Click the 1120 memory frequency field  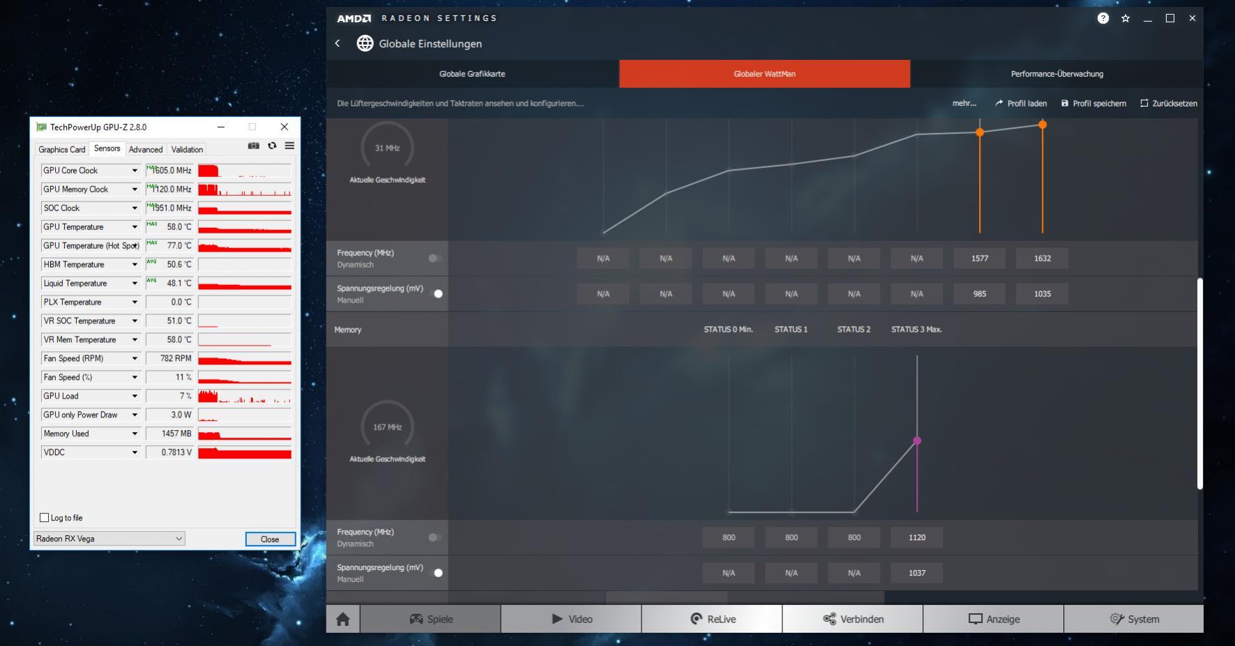click(x=917, y=537)
